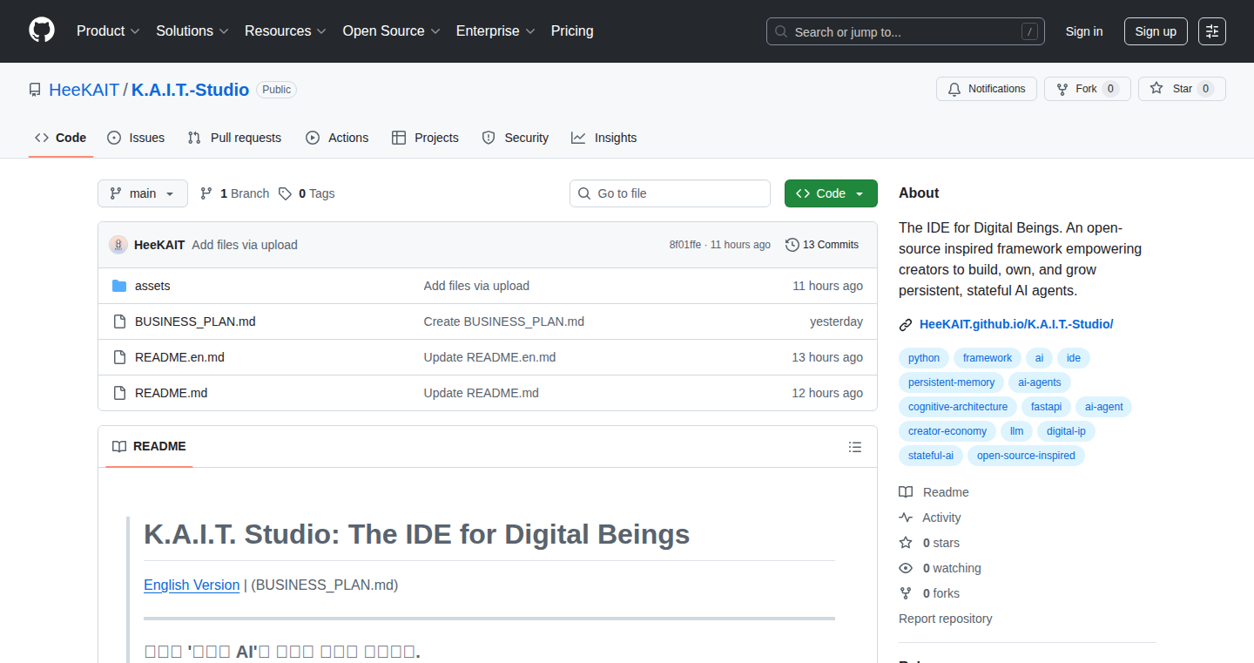Image resolution: width=1254 pixels, height=663 pixels.
Task: Star the K.A.I.T.-Studio repository
Action: [x=1182, y=89]
